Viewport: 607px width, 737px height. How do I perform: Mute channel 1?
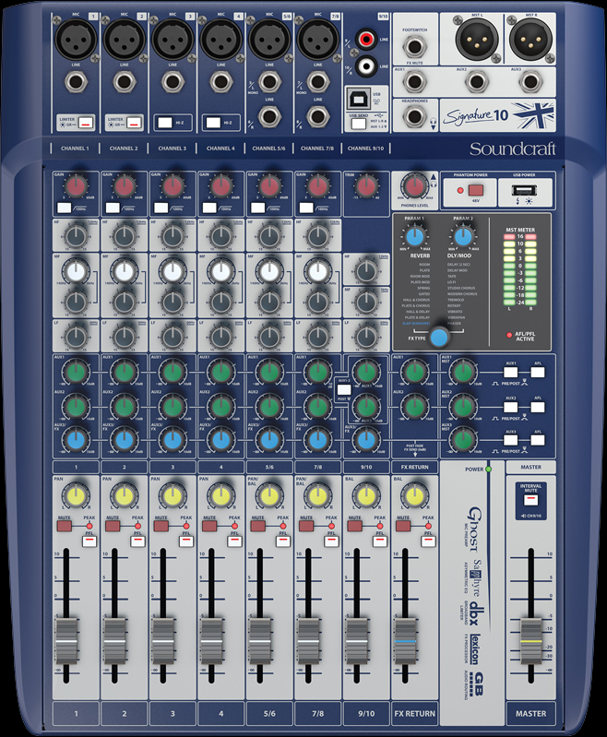pos(64,526)
